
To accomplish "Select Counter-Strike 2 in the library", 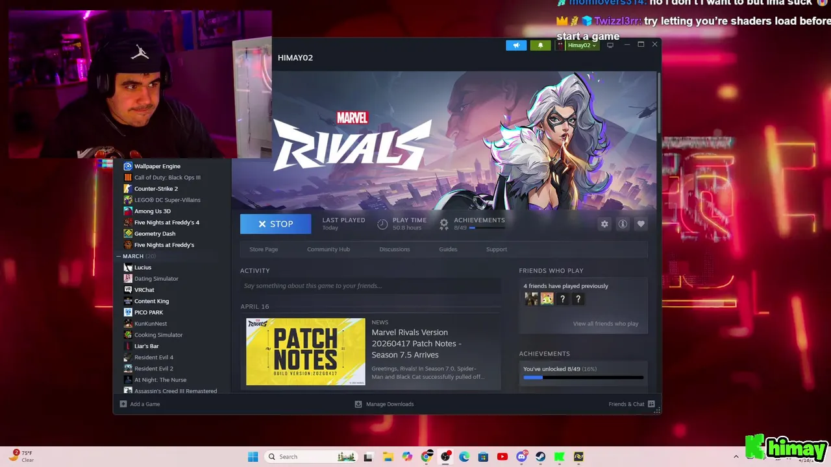I will [x=151, y=189].
